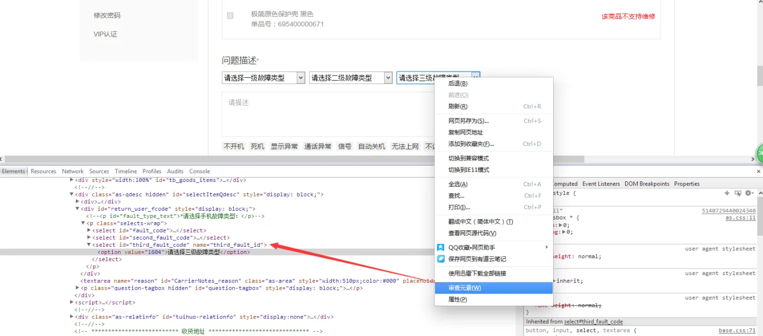Switch to Event Listeners sidebar tab

pyautogui.click(x=601, y=184)
